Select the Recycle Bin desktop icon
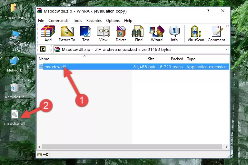248x165 pixels. tap(15, 91)
